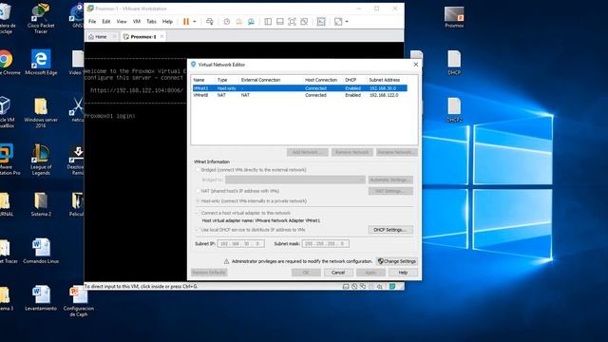The height and width of the screenshot is (342, 608).
Task: Open the VM menu
Action: pos(137,22)
